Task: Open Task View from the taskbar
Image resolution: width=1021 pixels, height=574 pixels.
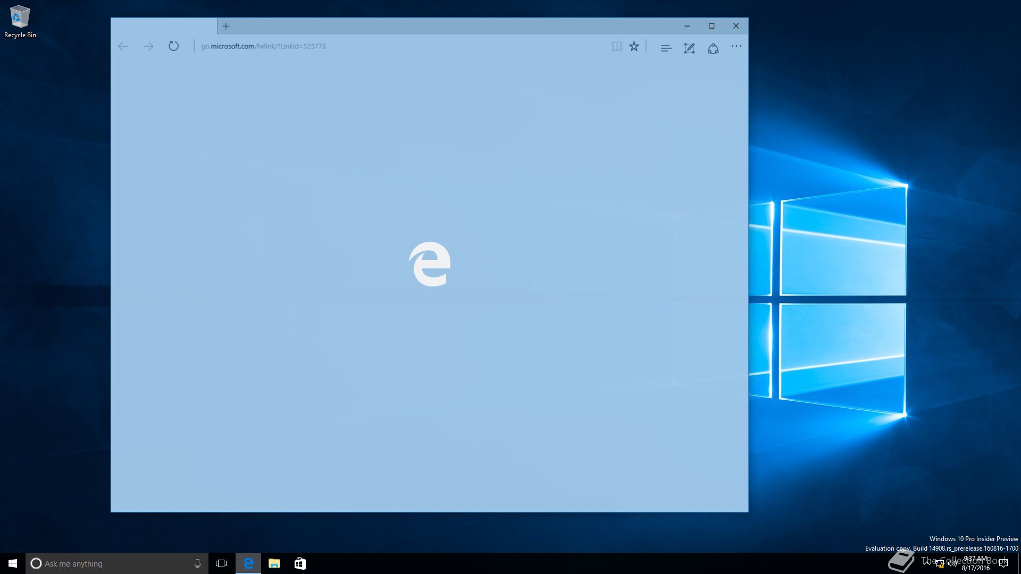Action: click(x=221, y=563)
